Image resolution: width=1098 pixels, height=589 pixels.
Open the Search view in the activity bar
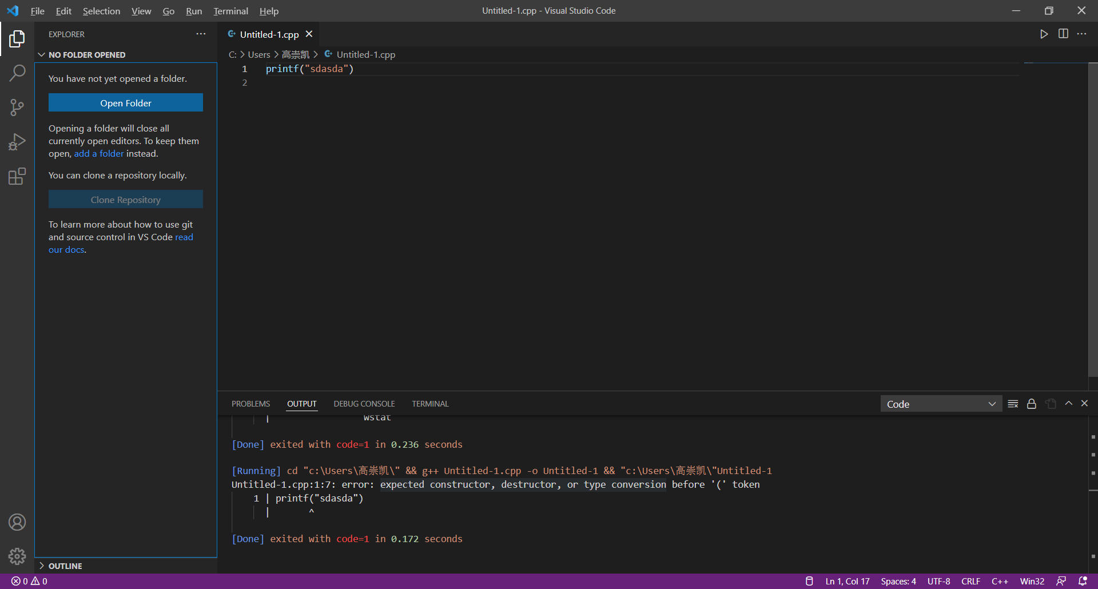(x=17, y=73)
